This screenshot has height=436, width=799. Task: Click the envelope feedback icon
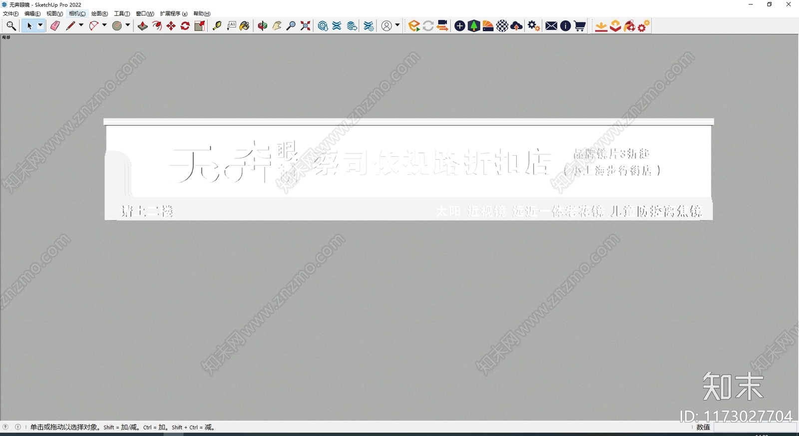[551, 26]
